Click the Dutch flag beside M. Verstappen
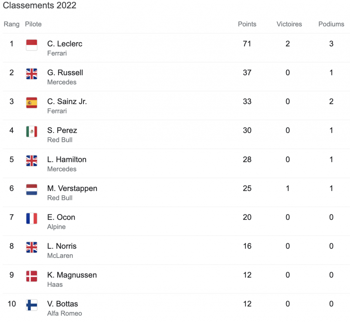 pos(32,190)
